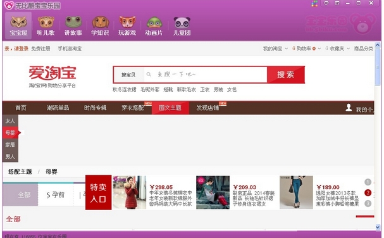Go to 首页 tab
The height and width of the screenshot is (238, 384).
coord(21,108)
